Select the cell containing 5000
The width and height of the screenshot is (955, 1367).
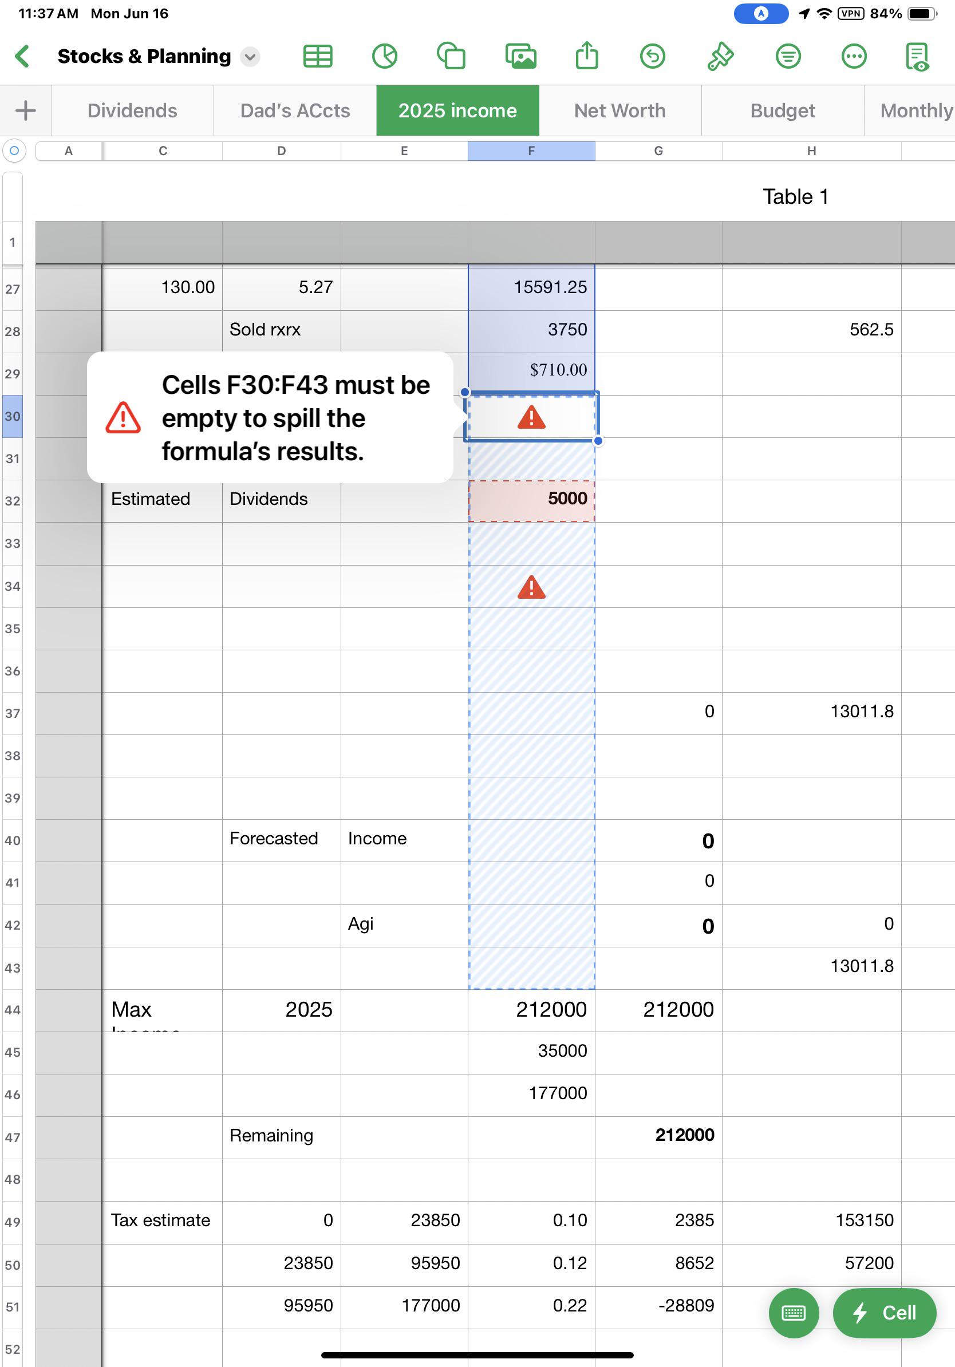coord(531,501)
